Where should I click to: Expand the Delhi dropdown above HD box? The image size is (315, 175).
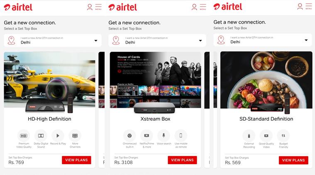coord(53,41)
